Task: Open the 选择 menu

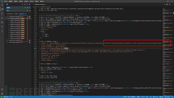Action: (16, 2)
